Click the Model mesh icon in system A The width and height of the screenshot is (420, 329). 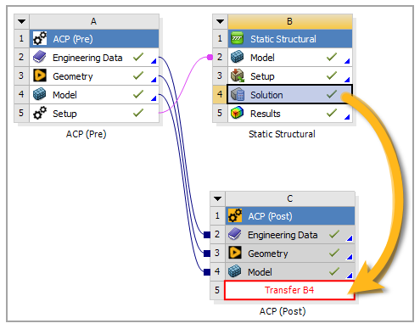39,94
